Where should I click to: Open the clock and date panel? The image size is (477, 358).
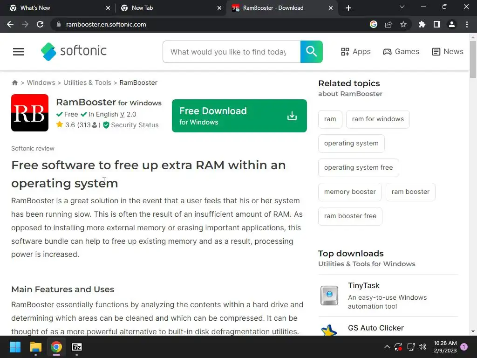(445, 347)
